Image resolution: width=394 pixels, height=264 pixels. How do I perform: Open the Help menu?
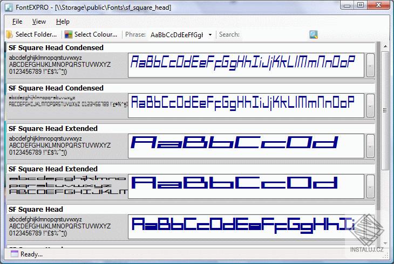pos(63,22)
